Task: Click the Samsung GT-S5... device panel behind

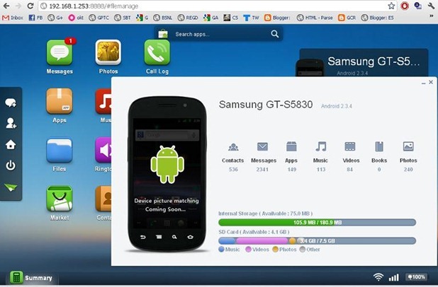Action: pos(364,62)
